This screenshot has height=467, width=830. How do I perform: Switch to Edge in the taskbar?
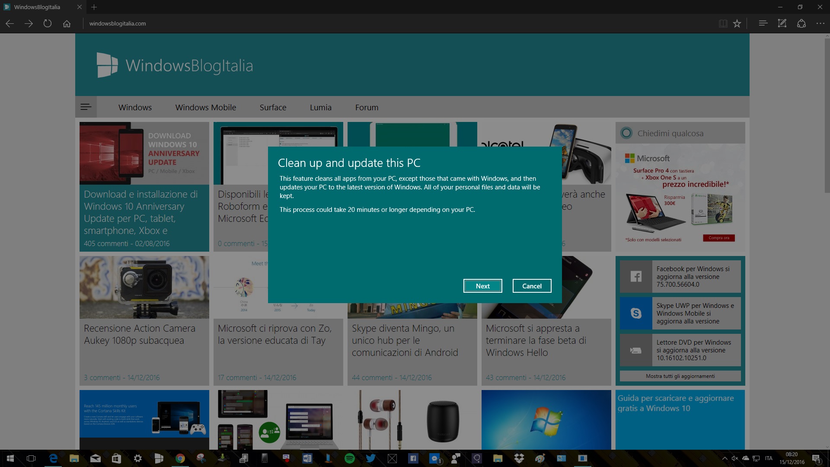click(x=53, y=458)
